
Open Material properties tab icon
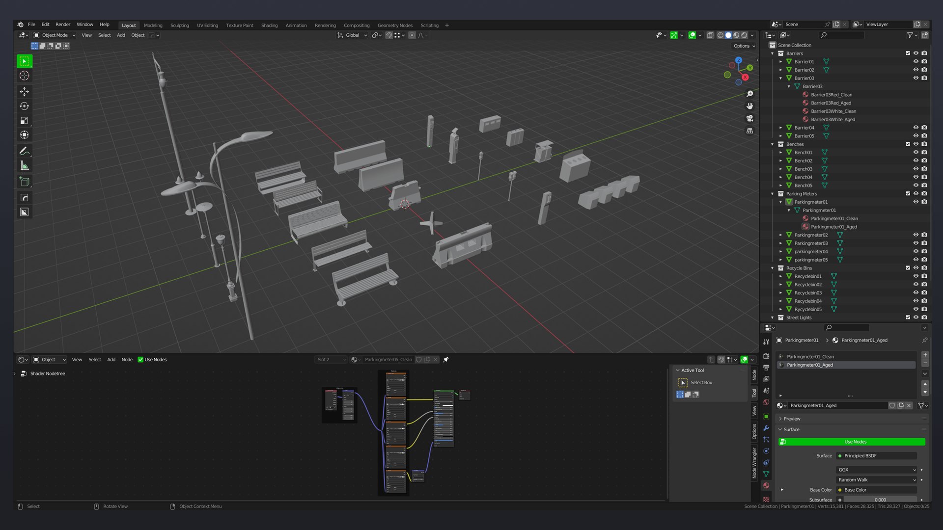click(766, 486)
